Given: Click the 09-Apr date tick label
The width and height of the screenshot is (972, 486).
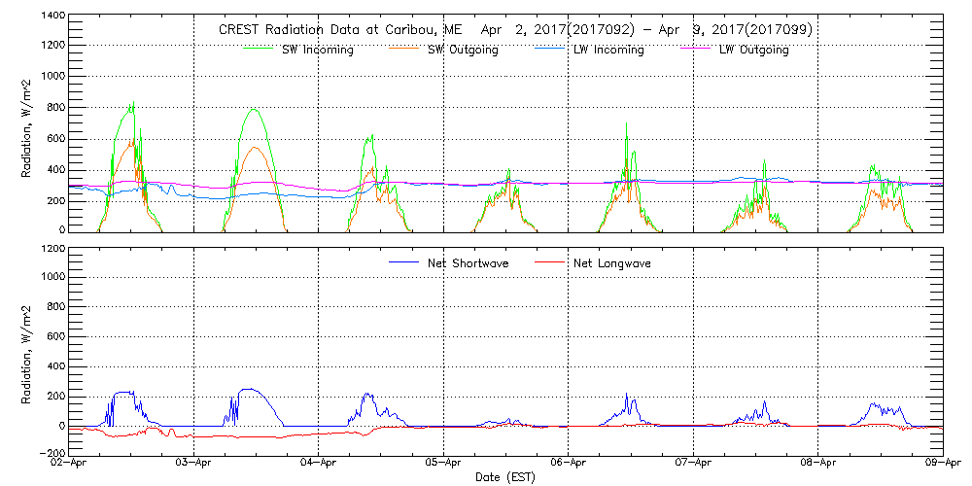Looking at the screenshot, I should click(x=943, y=464).
